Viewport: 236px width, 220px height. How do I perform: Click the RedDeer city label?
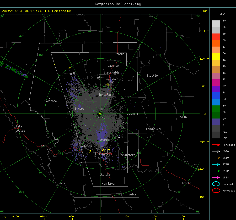111,79
